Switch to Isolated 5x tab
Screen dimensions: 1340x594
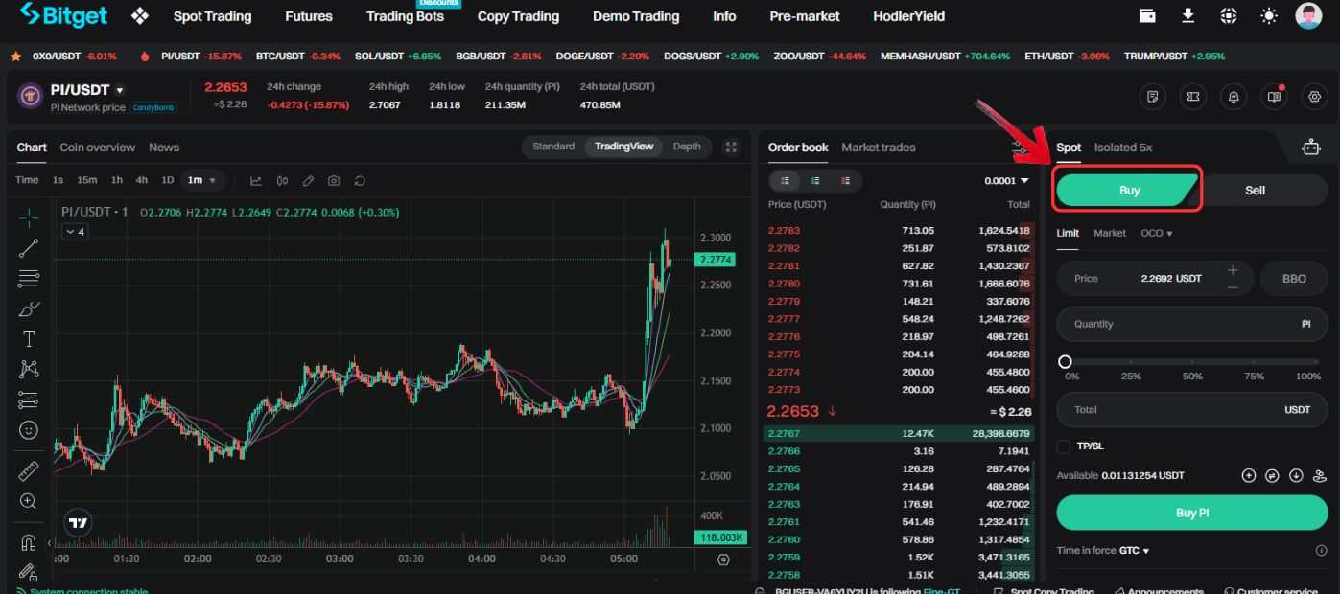point(1123,148)
